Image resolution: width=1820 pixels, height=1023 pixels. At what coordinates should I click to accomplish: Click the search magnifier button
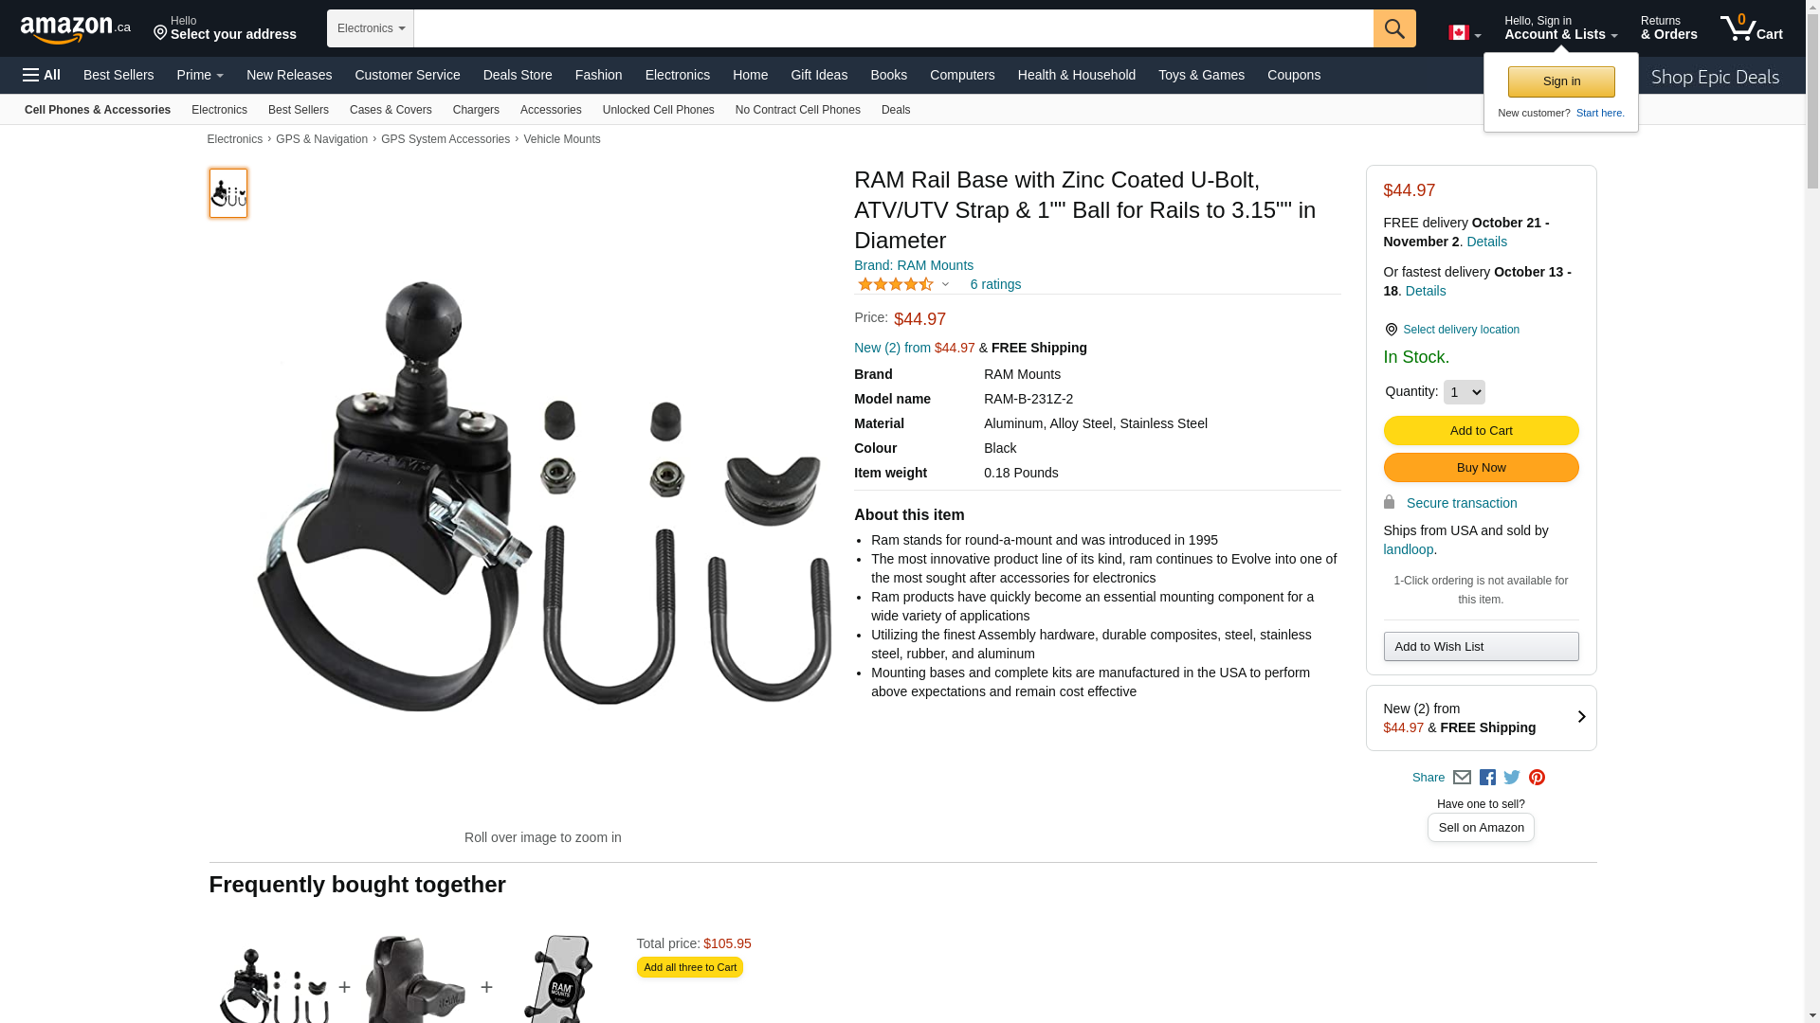(1394, 28)
